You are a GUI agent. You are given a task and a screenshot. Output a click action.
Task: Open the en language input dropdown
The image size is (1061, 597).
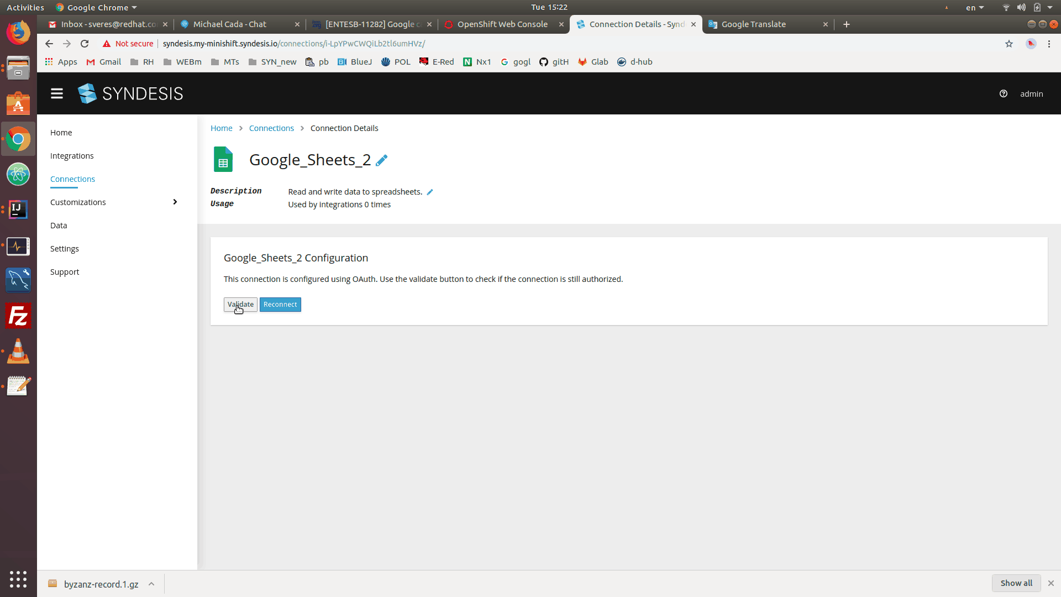[975, 7]
